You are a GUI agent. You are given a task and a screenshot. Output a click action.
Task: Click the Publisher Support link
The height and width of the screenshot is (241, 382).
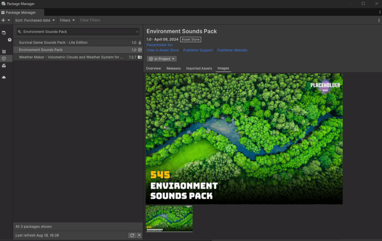pos(198,50)
